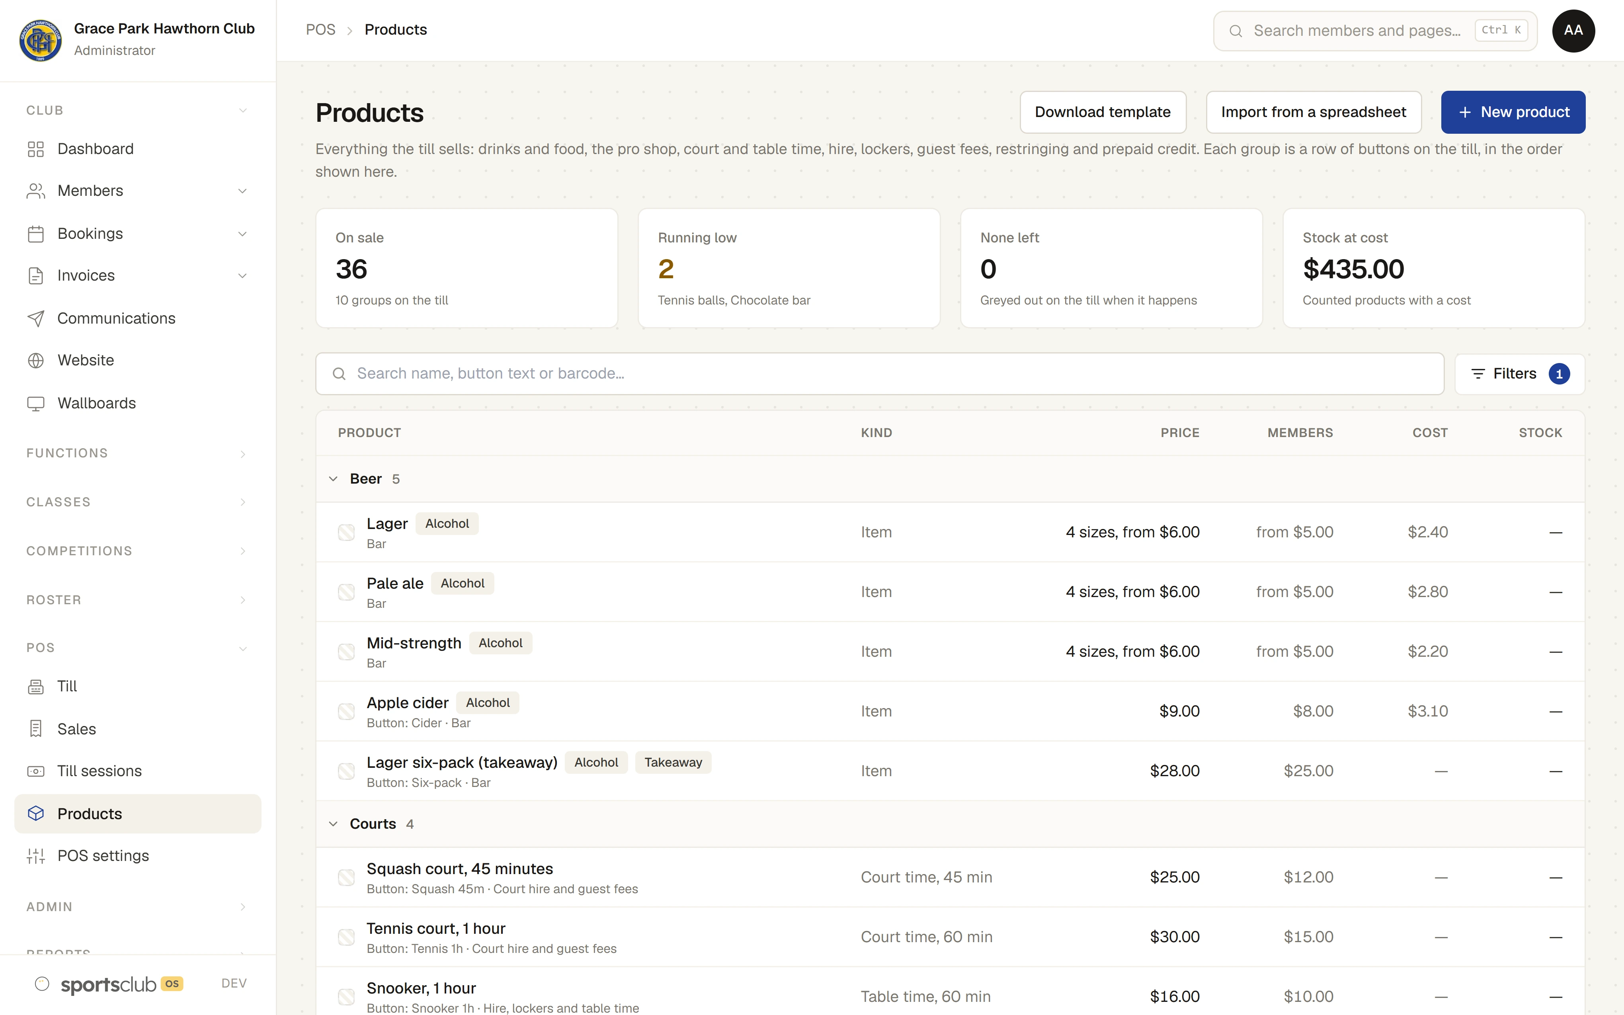Image resolution: width=1624 pixels, height=1015 pixels.
Task: Click the AA user avatar
Action: pyautogui.click(x=1573, y=31)
